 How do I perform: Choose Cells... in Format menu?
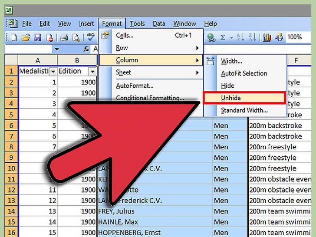pyautogui.click(x=151, y=36)
